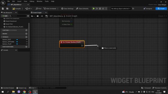Add a new function

(x=26, y=30)
